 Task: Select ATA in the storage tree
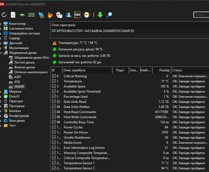tap(17, 82)
